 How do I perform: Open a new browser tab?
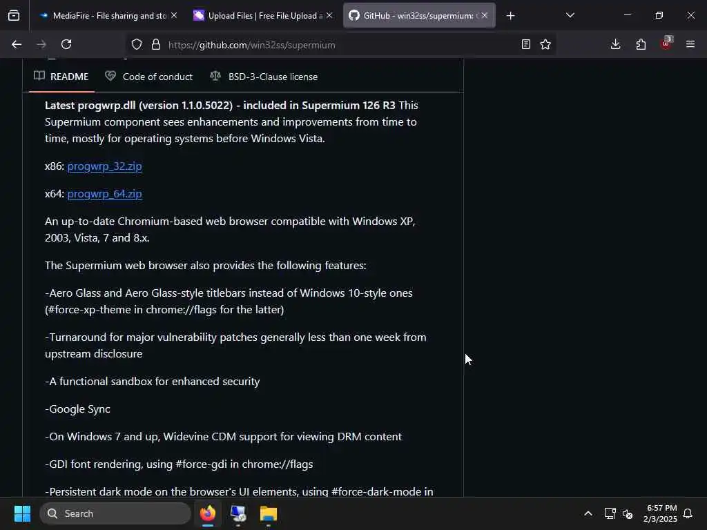pos(510,16)
